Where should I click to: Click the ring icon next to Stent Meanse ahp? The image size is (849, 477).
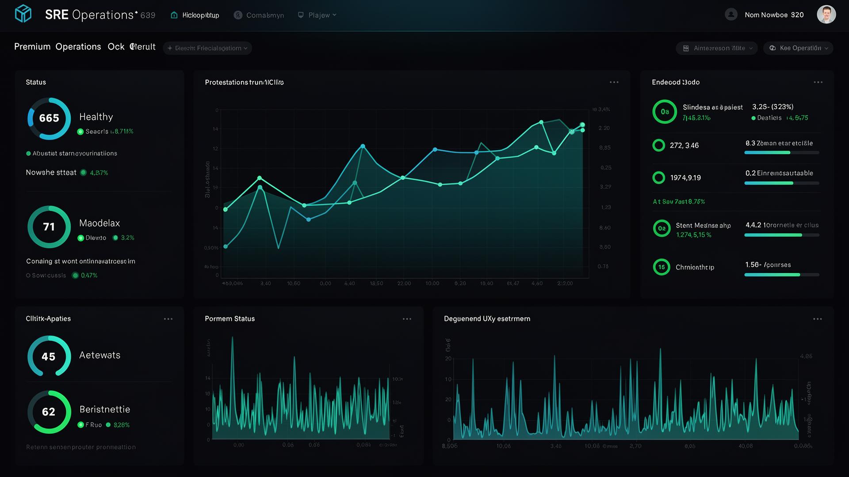(x=662, y=228)
